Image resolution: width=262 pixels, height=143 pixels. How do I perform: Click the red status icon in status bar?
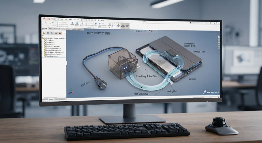219,97
